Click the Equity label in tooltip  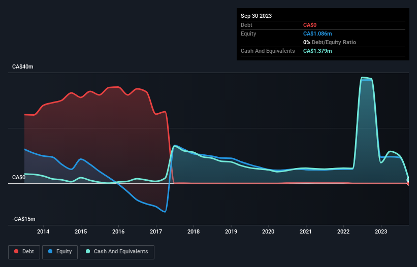coord(248,34)
